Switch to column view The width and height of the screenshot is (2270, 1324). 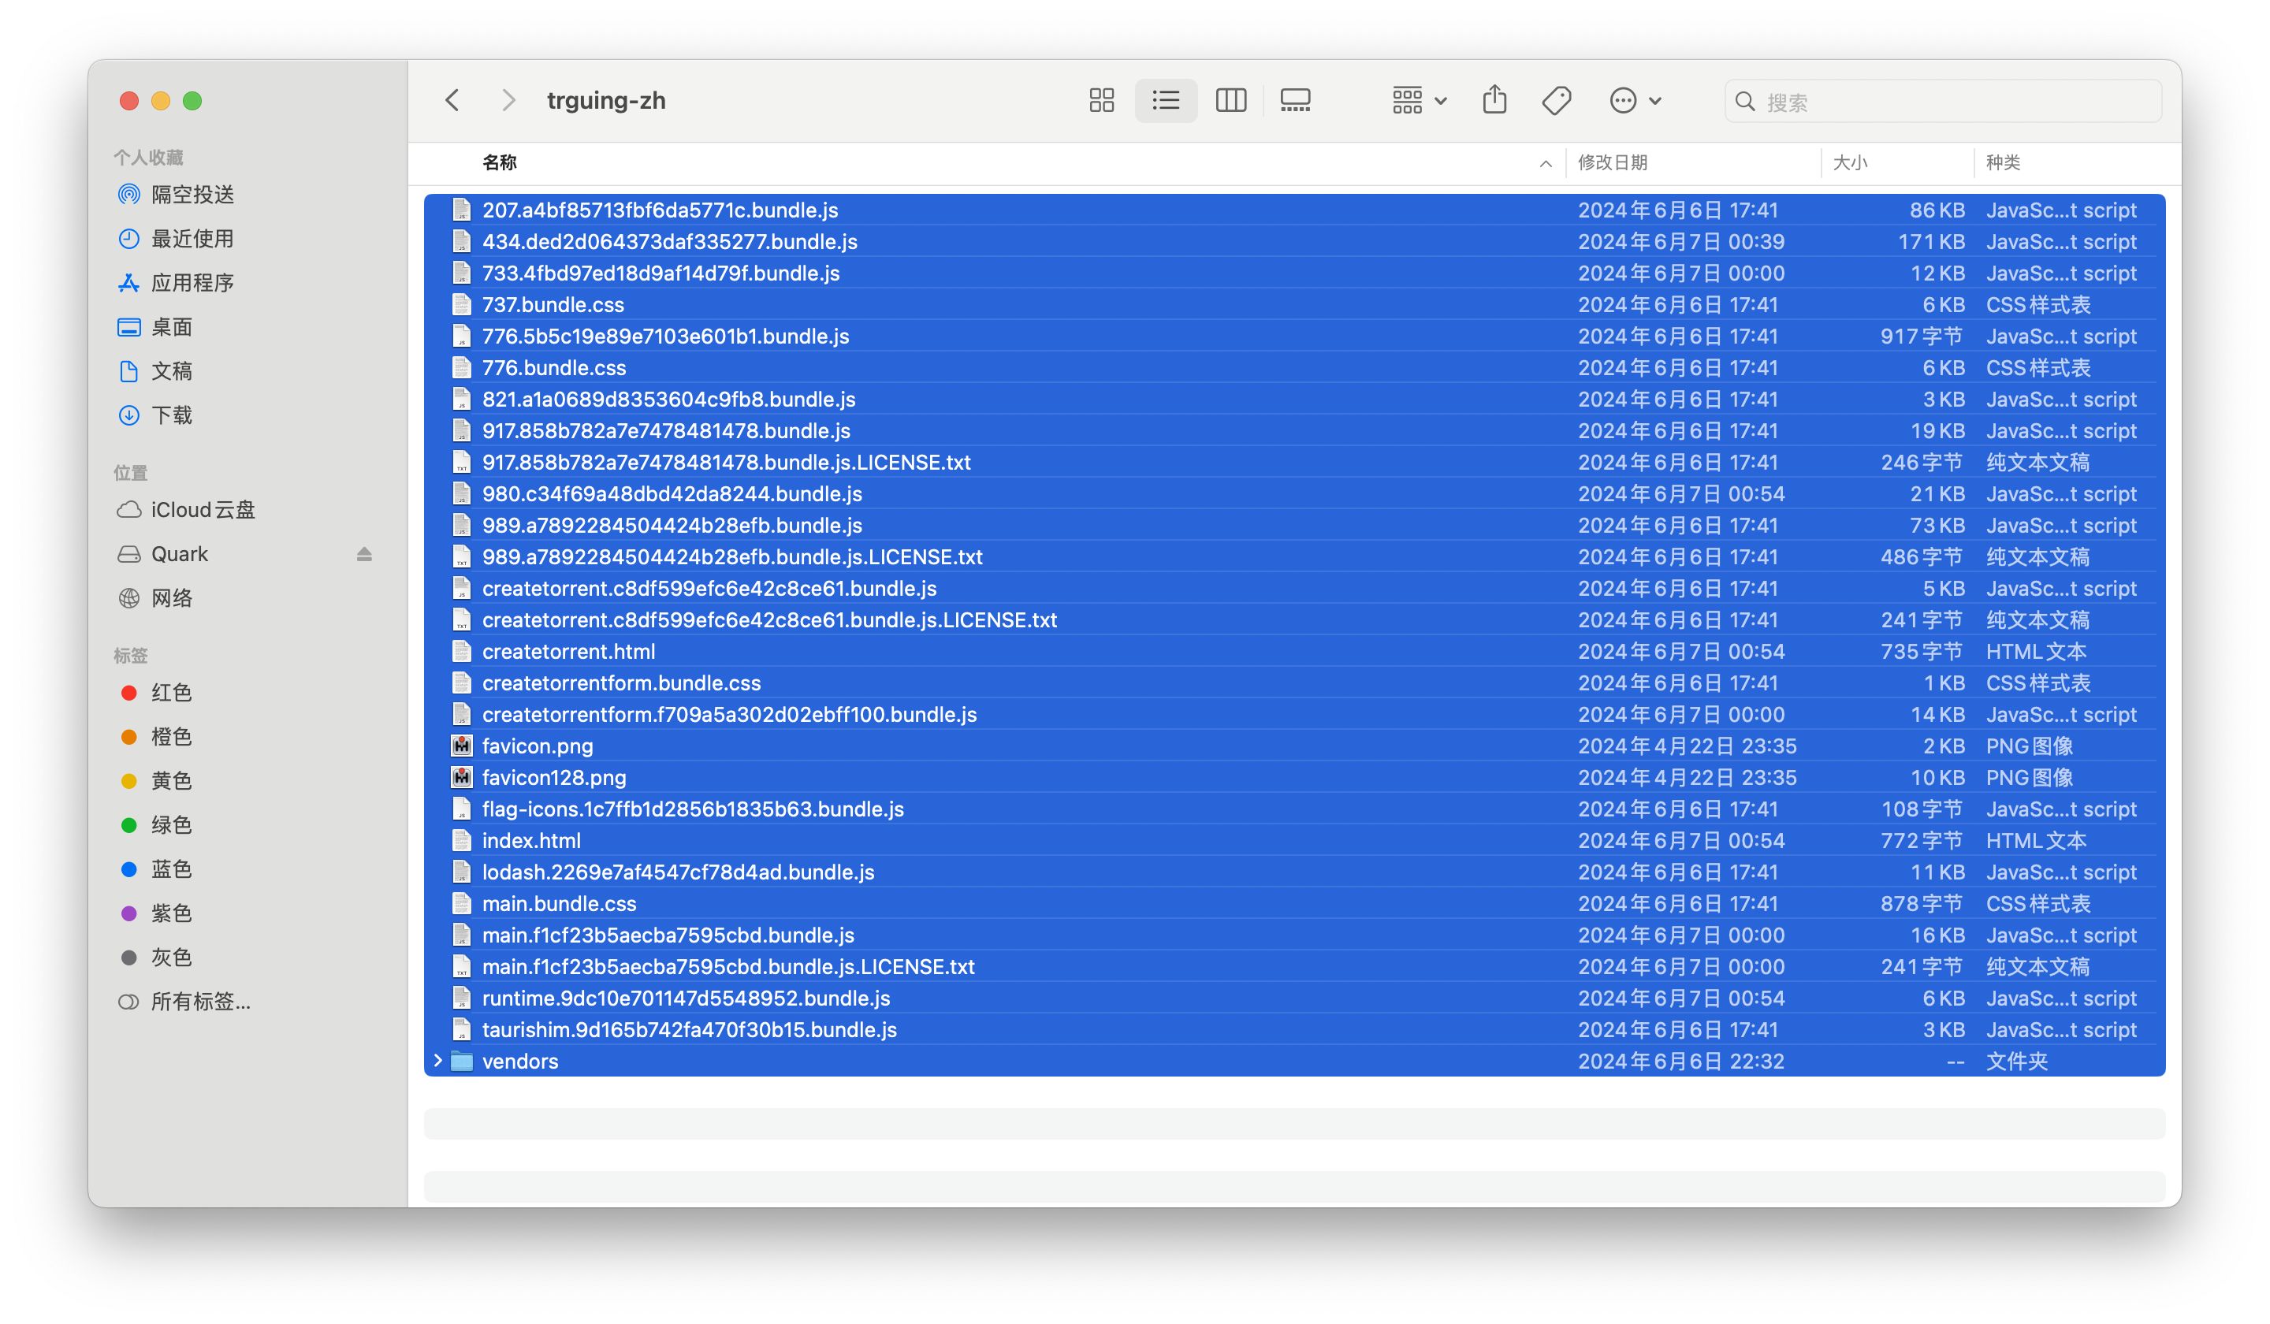(1230, 100)
